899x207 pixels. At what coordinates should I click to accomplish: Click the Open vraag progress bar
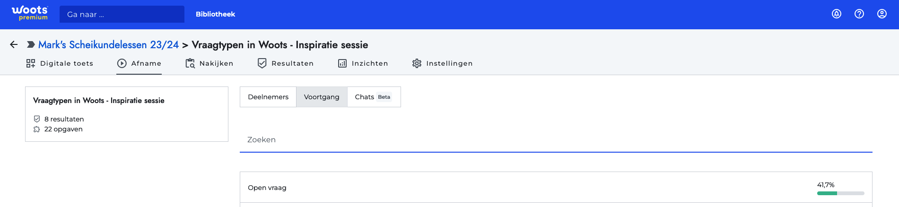point(841,193)
